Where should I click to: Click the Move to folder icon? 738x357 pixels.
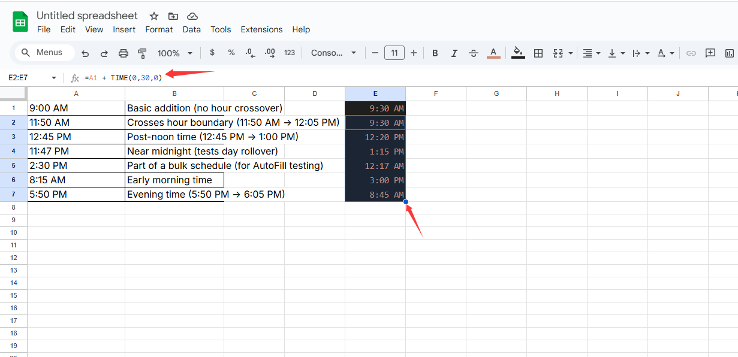(173, 16)
